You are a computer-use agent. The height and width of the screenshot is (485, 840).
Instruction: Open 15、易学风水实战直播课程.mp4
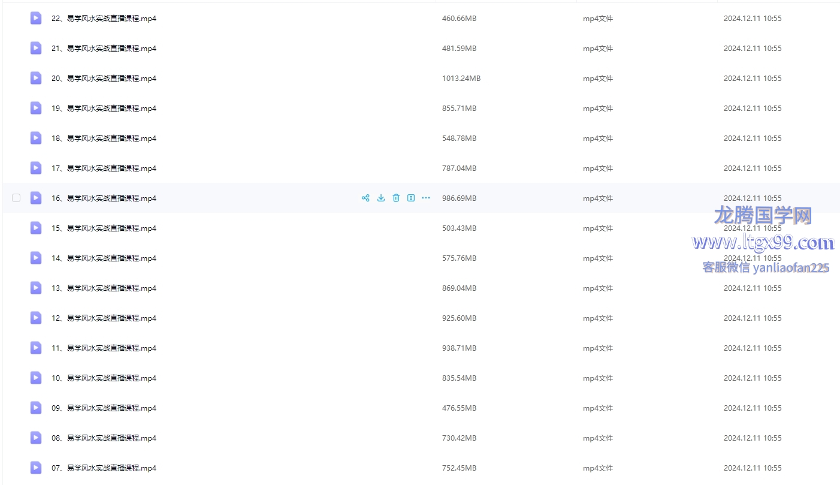tap(104, 228)
